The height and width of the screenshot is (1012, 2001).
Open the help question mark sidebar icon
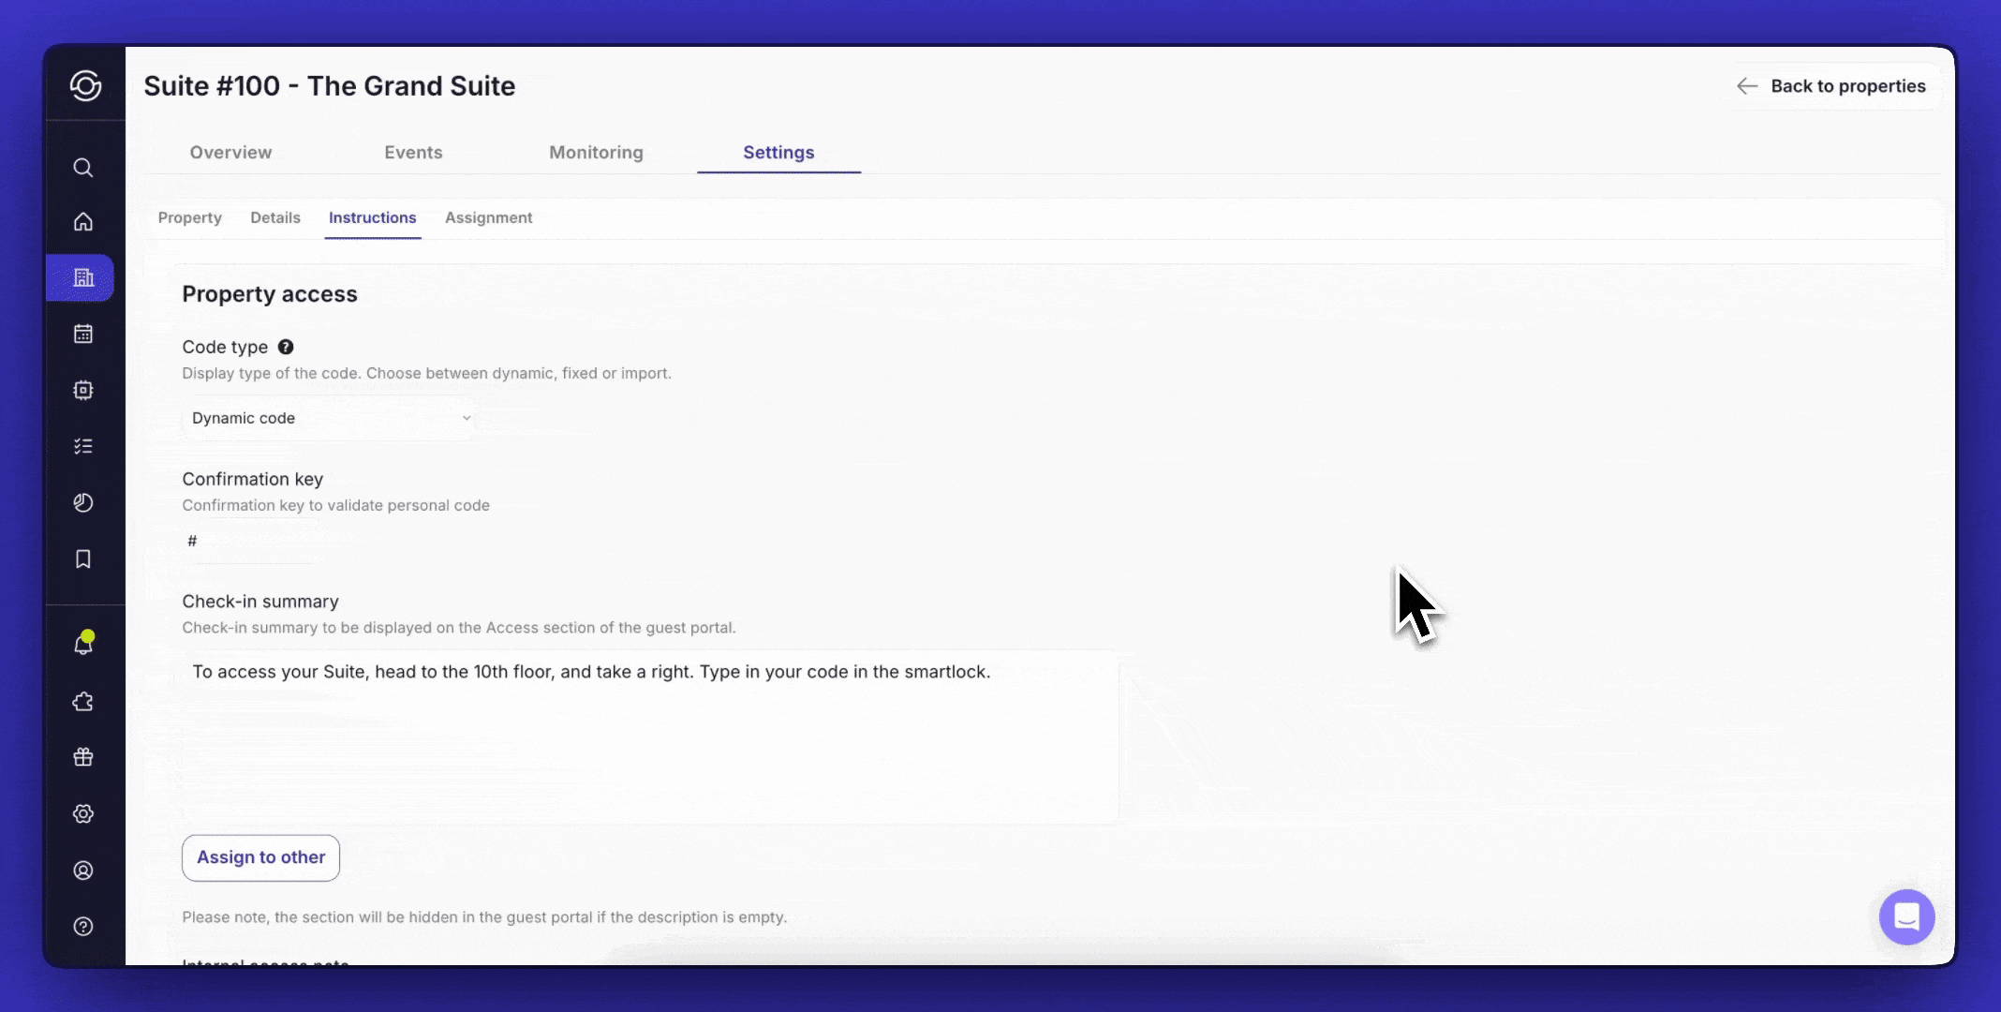(x=83, y=927)
